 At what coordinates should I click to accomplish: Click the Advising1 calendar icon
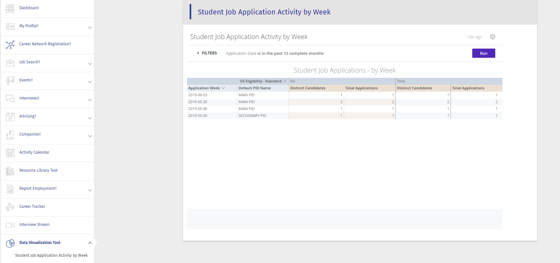[x=10, y=117]
